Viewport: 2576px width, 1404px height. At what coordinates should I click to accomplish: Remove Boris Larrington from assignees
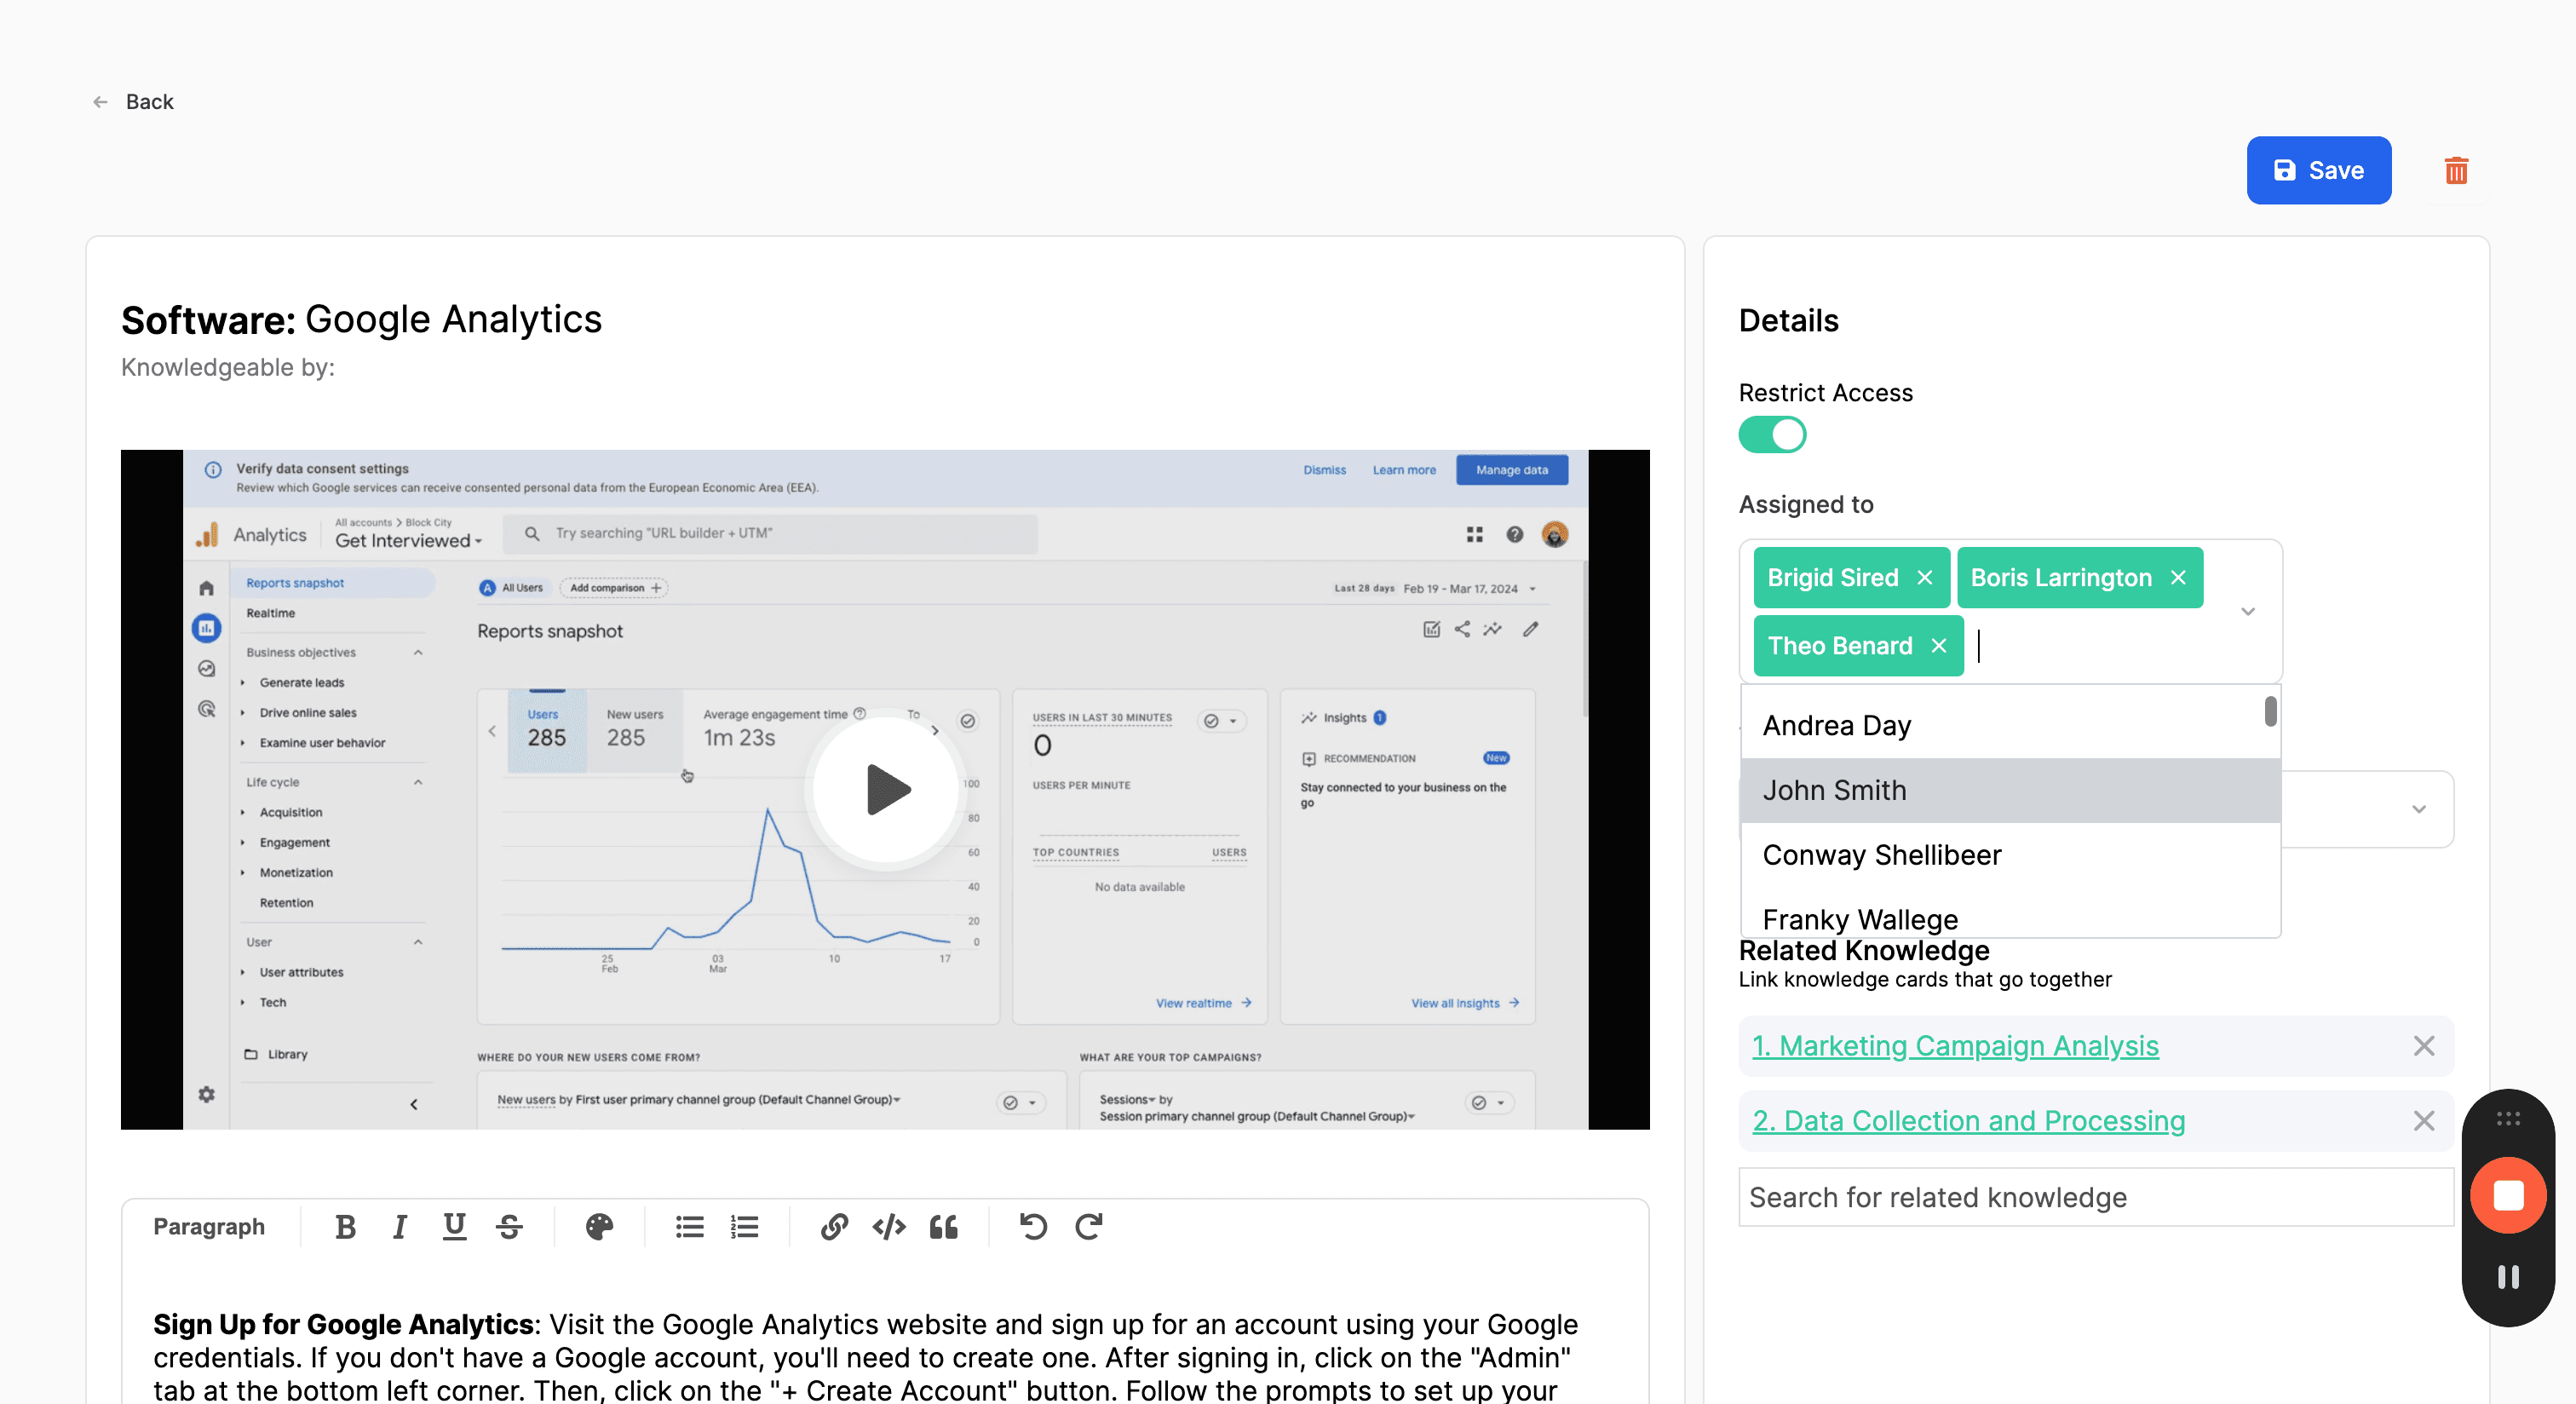coord(2178,578)
